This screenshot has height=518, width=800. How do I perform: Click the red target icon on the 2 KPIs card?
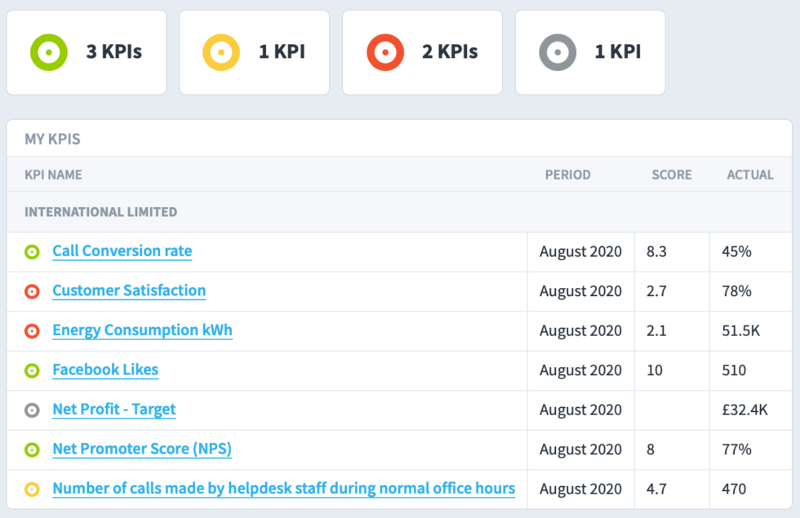pos(384,51)
